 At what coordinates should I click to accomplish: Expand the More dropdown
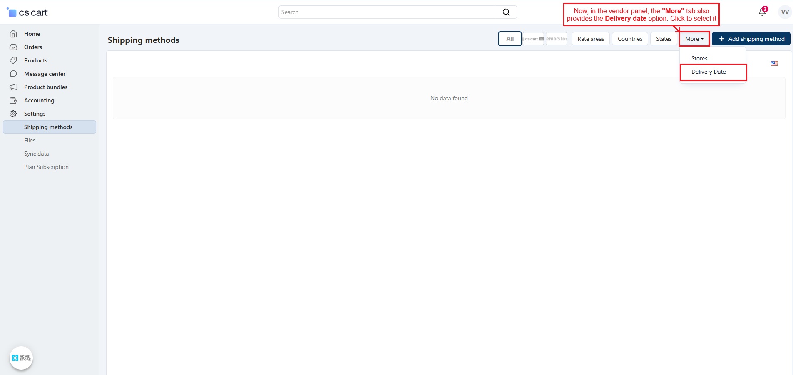pyautogui.click(x=694, y=39)
